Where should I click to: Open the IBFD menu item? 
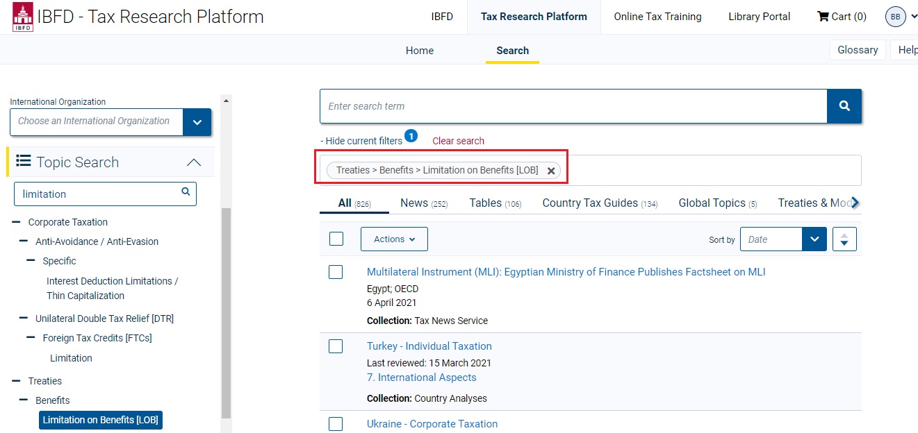pos(442,17)
